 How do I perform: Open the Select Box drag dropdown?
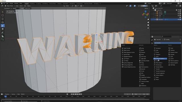click(x=28, y=8)
